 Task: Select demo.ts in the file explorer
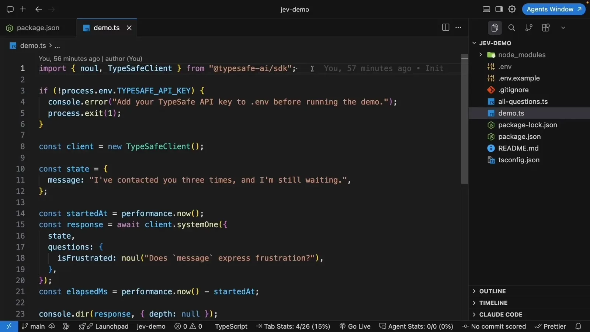point(529,113)
